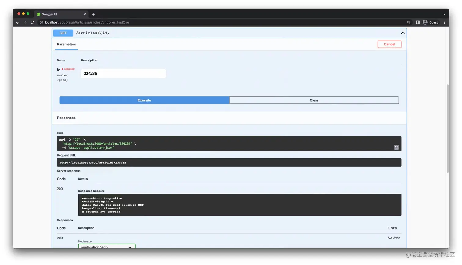Click the 'connection: keep-alive' header line

(102, 198)
